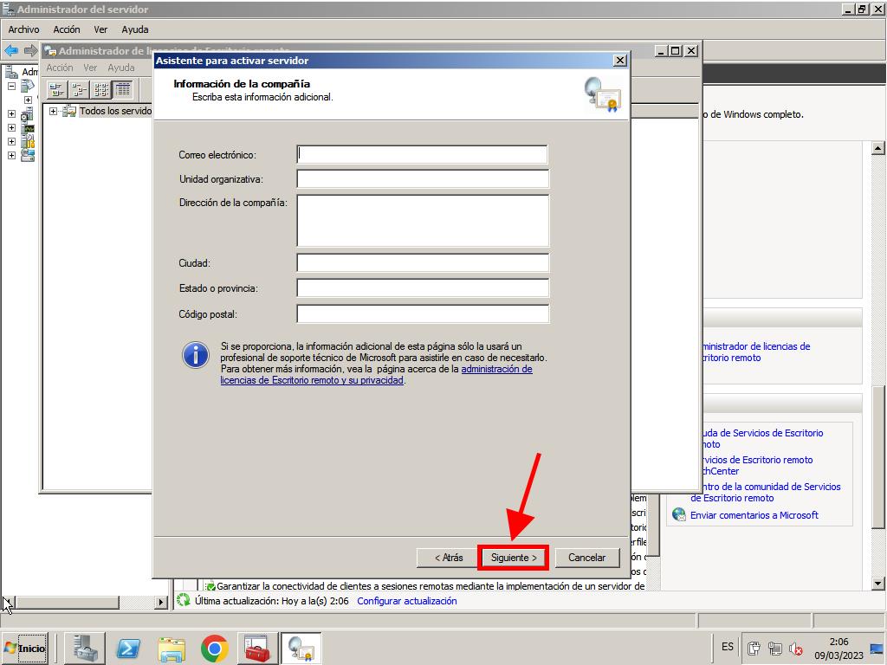Click the Server Manager taskbar icon
This screenshot has width=887, height=665.
point(87,648)
